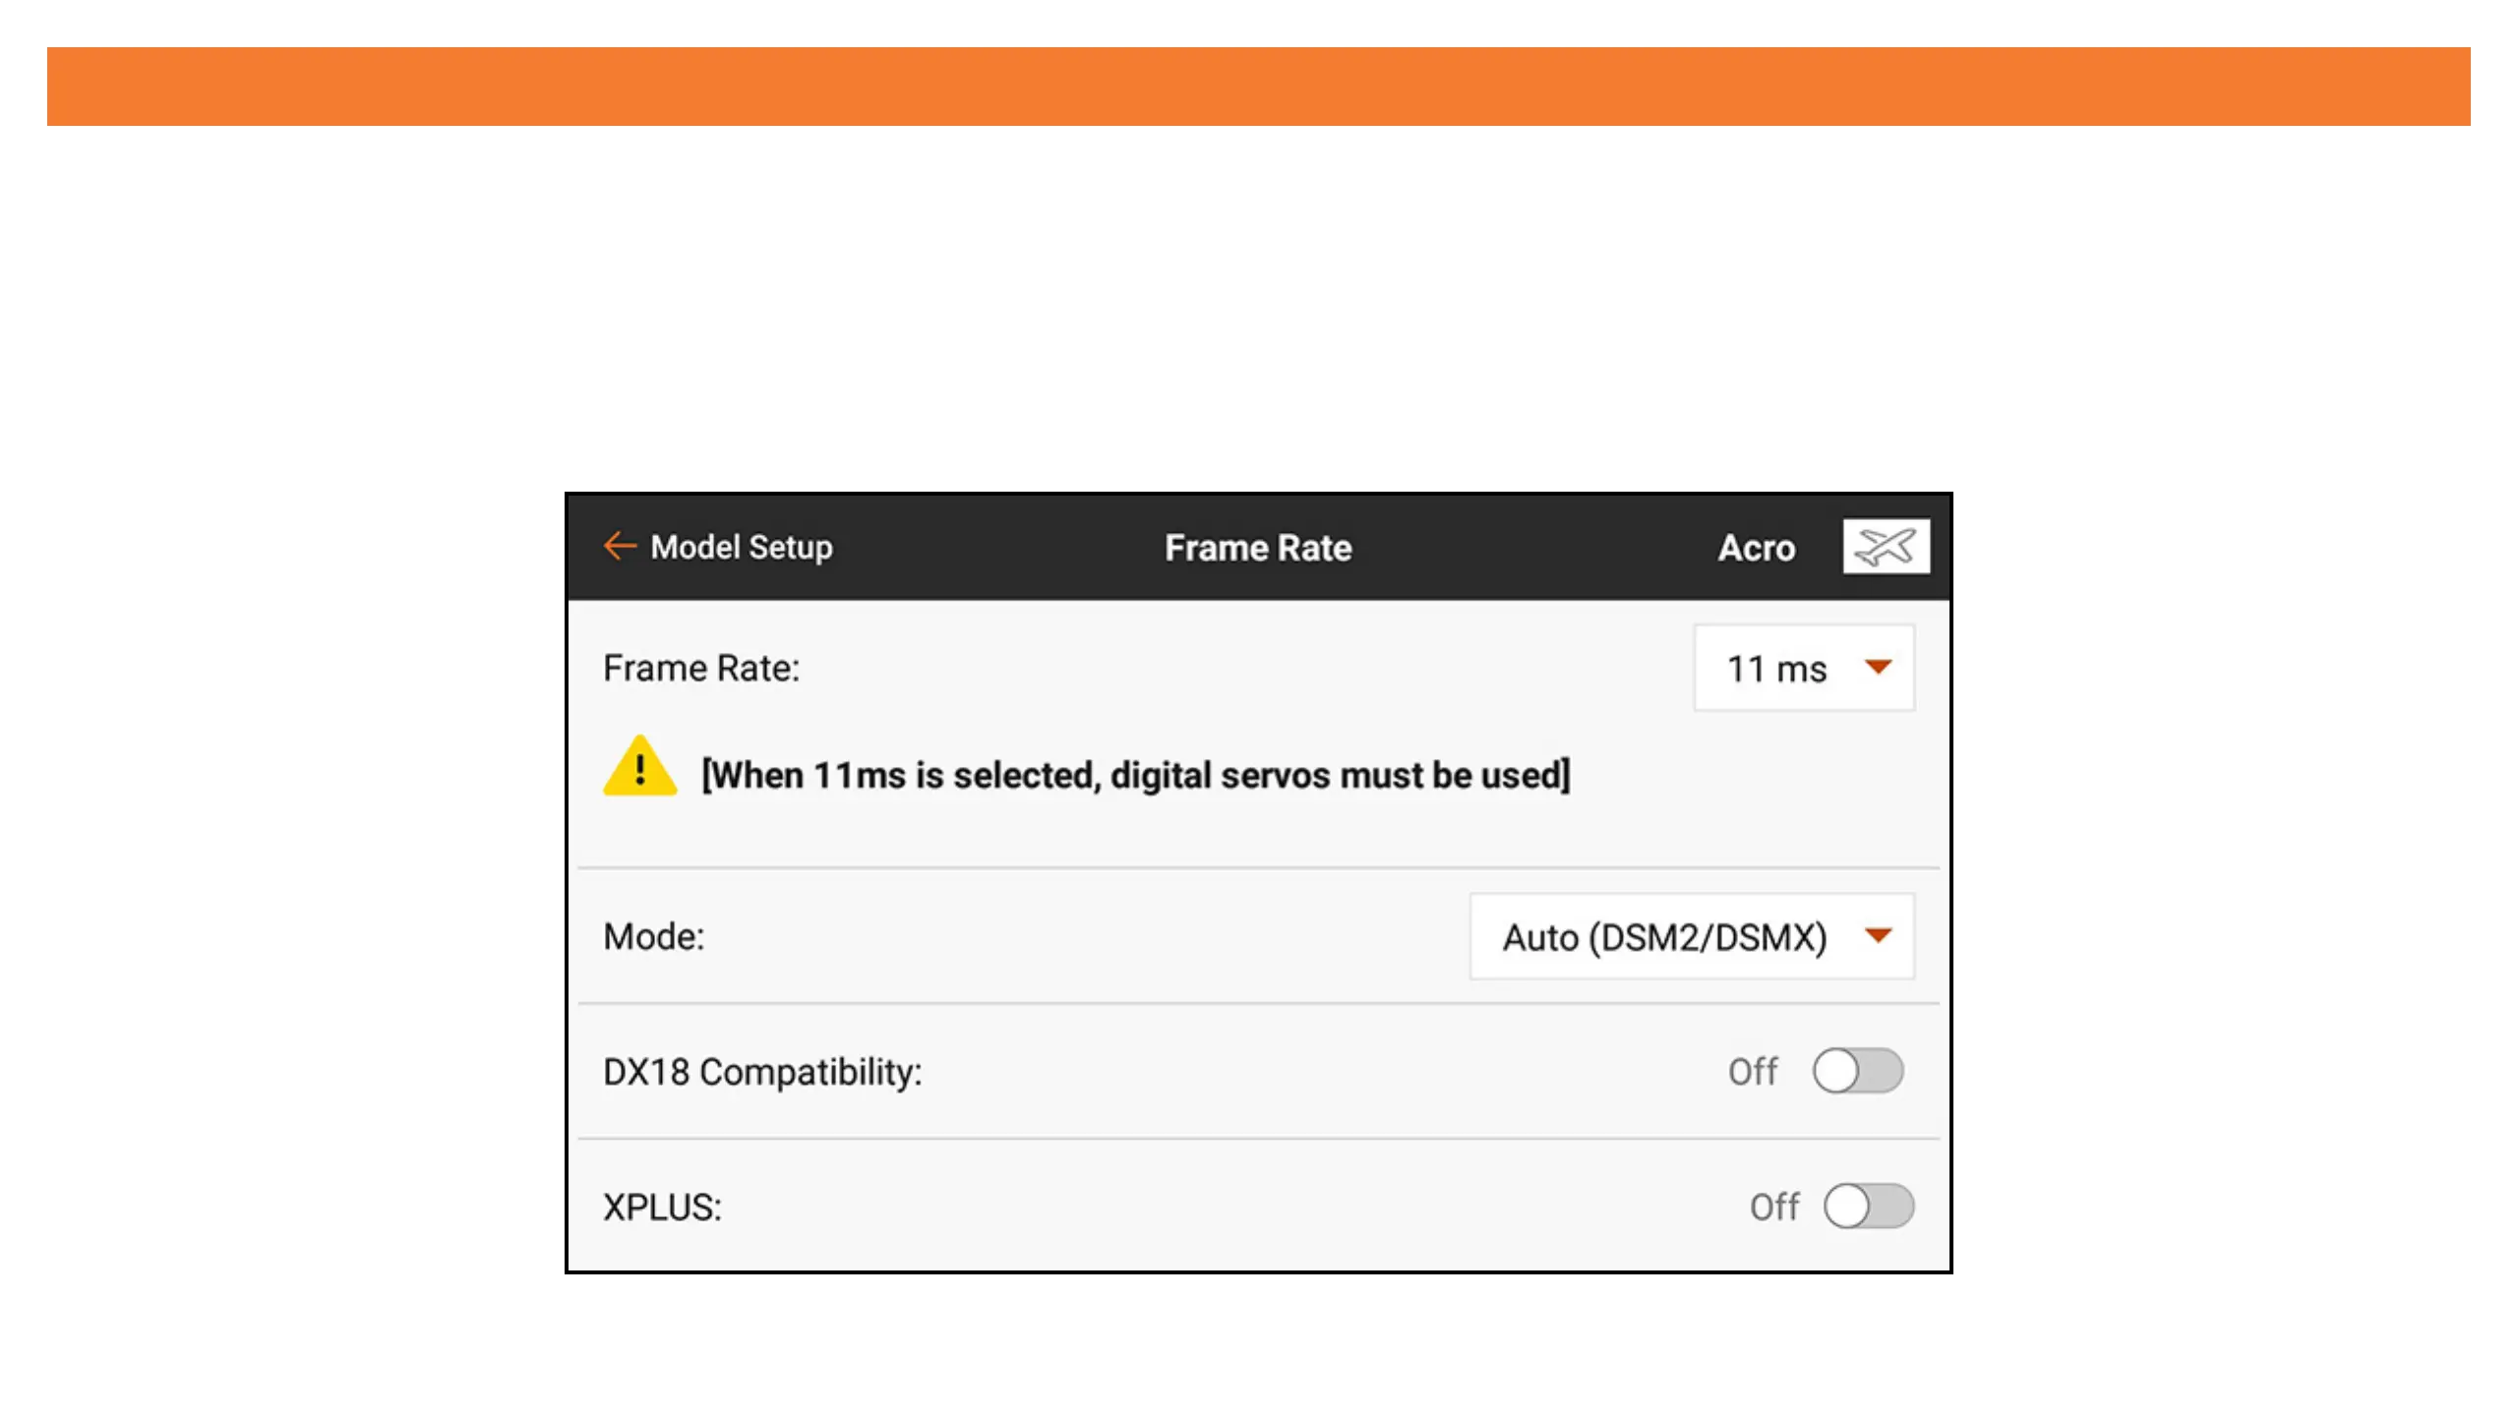Screen dimensions: 2518x1416
Task: Click the Mode dropdown arrow icon
Action: (x=1878, y=935)
